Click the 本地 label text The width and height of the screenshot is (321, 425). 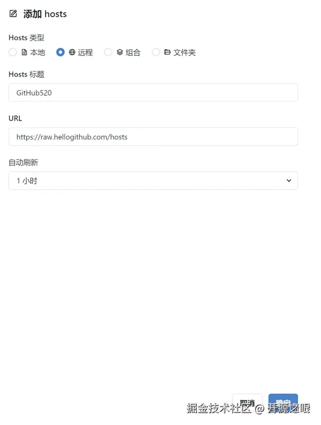point(38,52)
